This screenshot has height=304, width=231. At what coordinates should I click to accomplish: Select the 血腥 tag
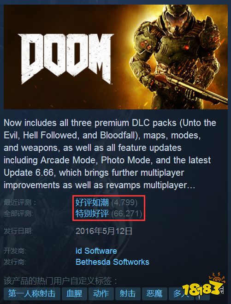(74, 293)
